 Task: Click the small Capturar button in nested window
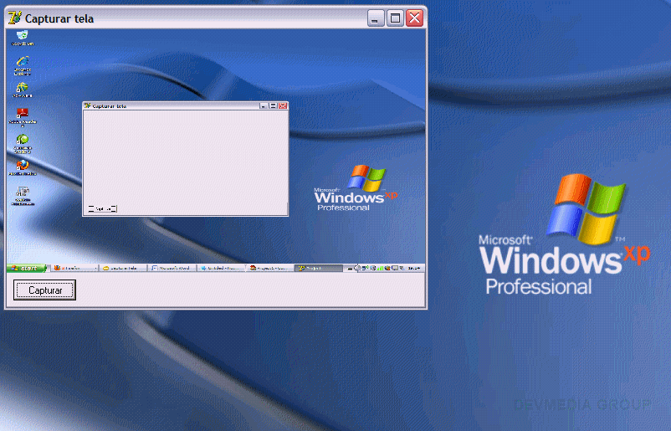(102, 208)
